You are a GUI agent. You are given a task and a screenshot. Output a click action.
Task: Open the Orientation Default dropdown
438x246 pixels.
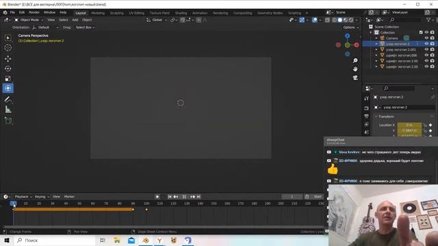pyautogui.click(x=45, y=27)
